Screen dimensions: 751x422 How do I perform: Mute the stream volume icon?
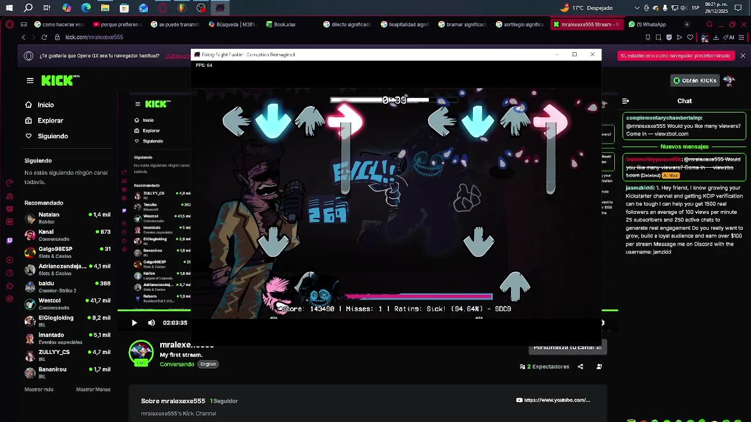point(151,323)
